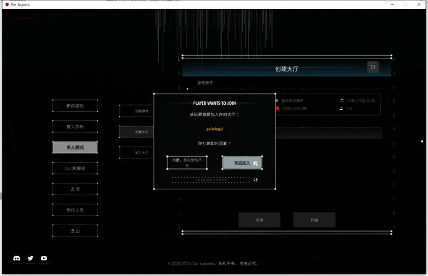This screenshot has height=276, width=428.
Task: Open DLC和模组 menu entry
Action: (x=75, y=168)
